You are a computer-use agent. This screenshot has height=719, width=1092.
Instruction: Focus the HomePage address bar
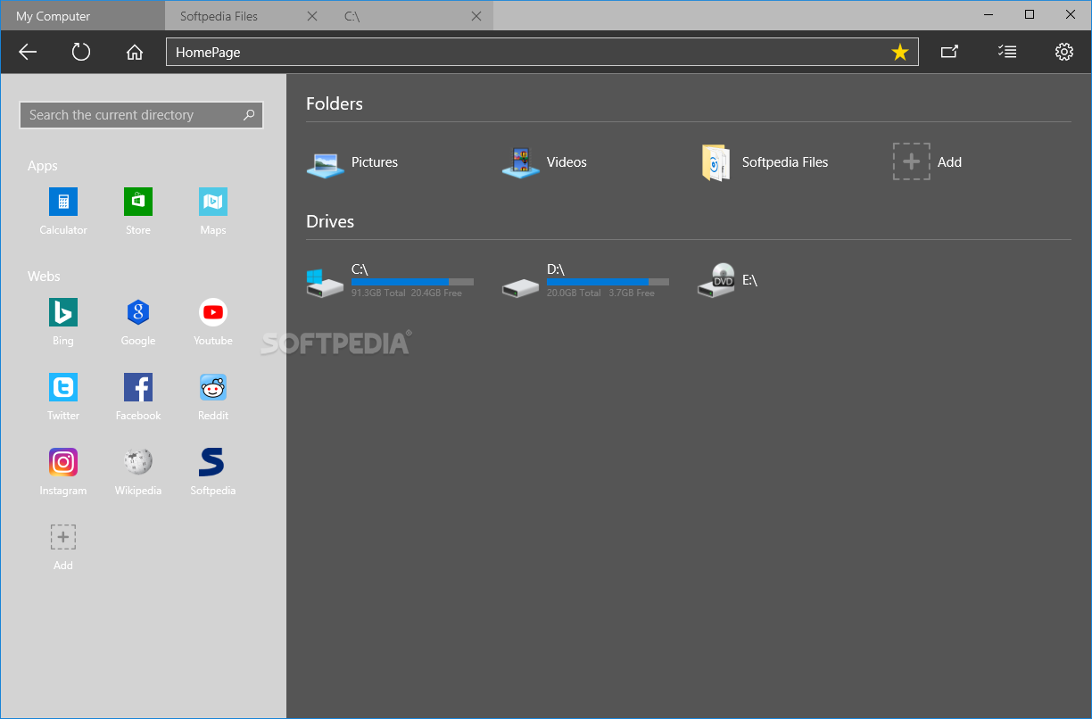coord(542,53)
